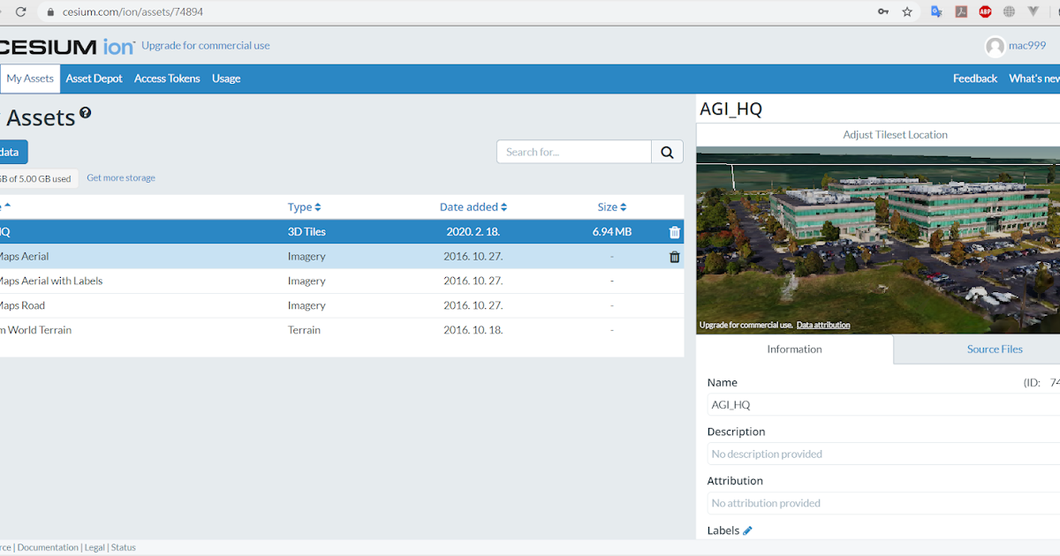Image resolution: width=1060 pixels, height=556 pixels.
Task: Sort assets by Type using its sort arrows
Action: (316, 207)
